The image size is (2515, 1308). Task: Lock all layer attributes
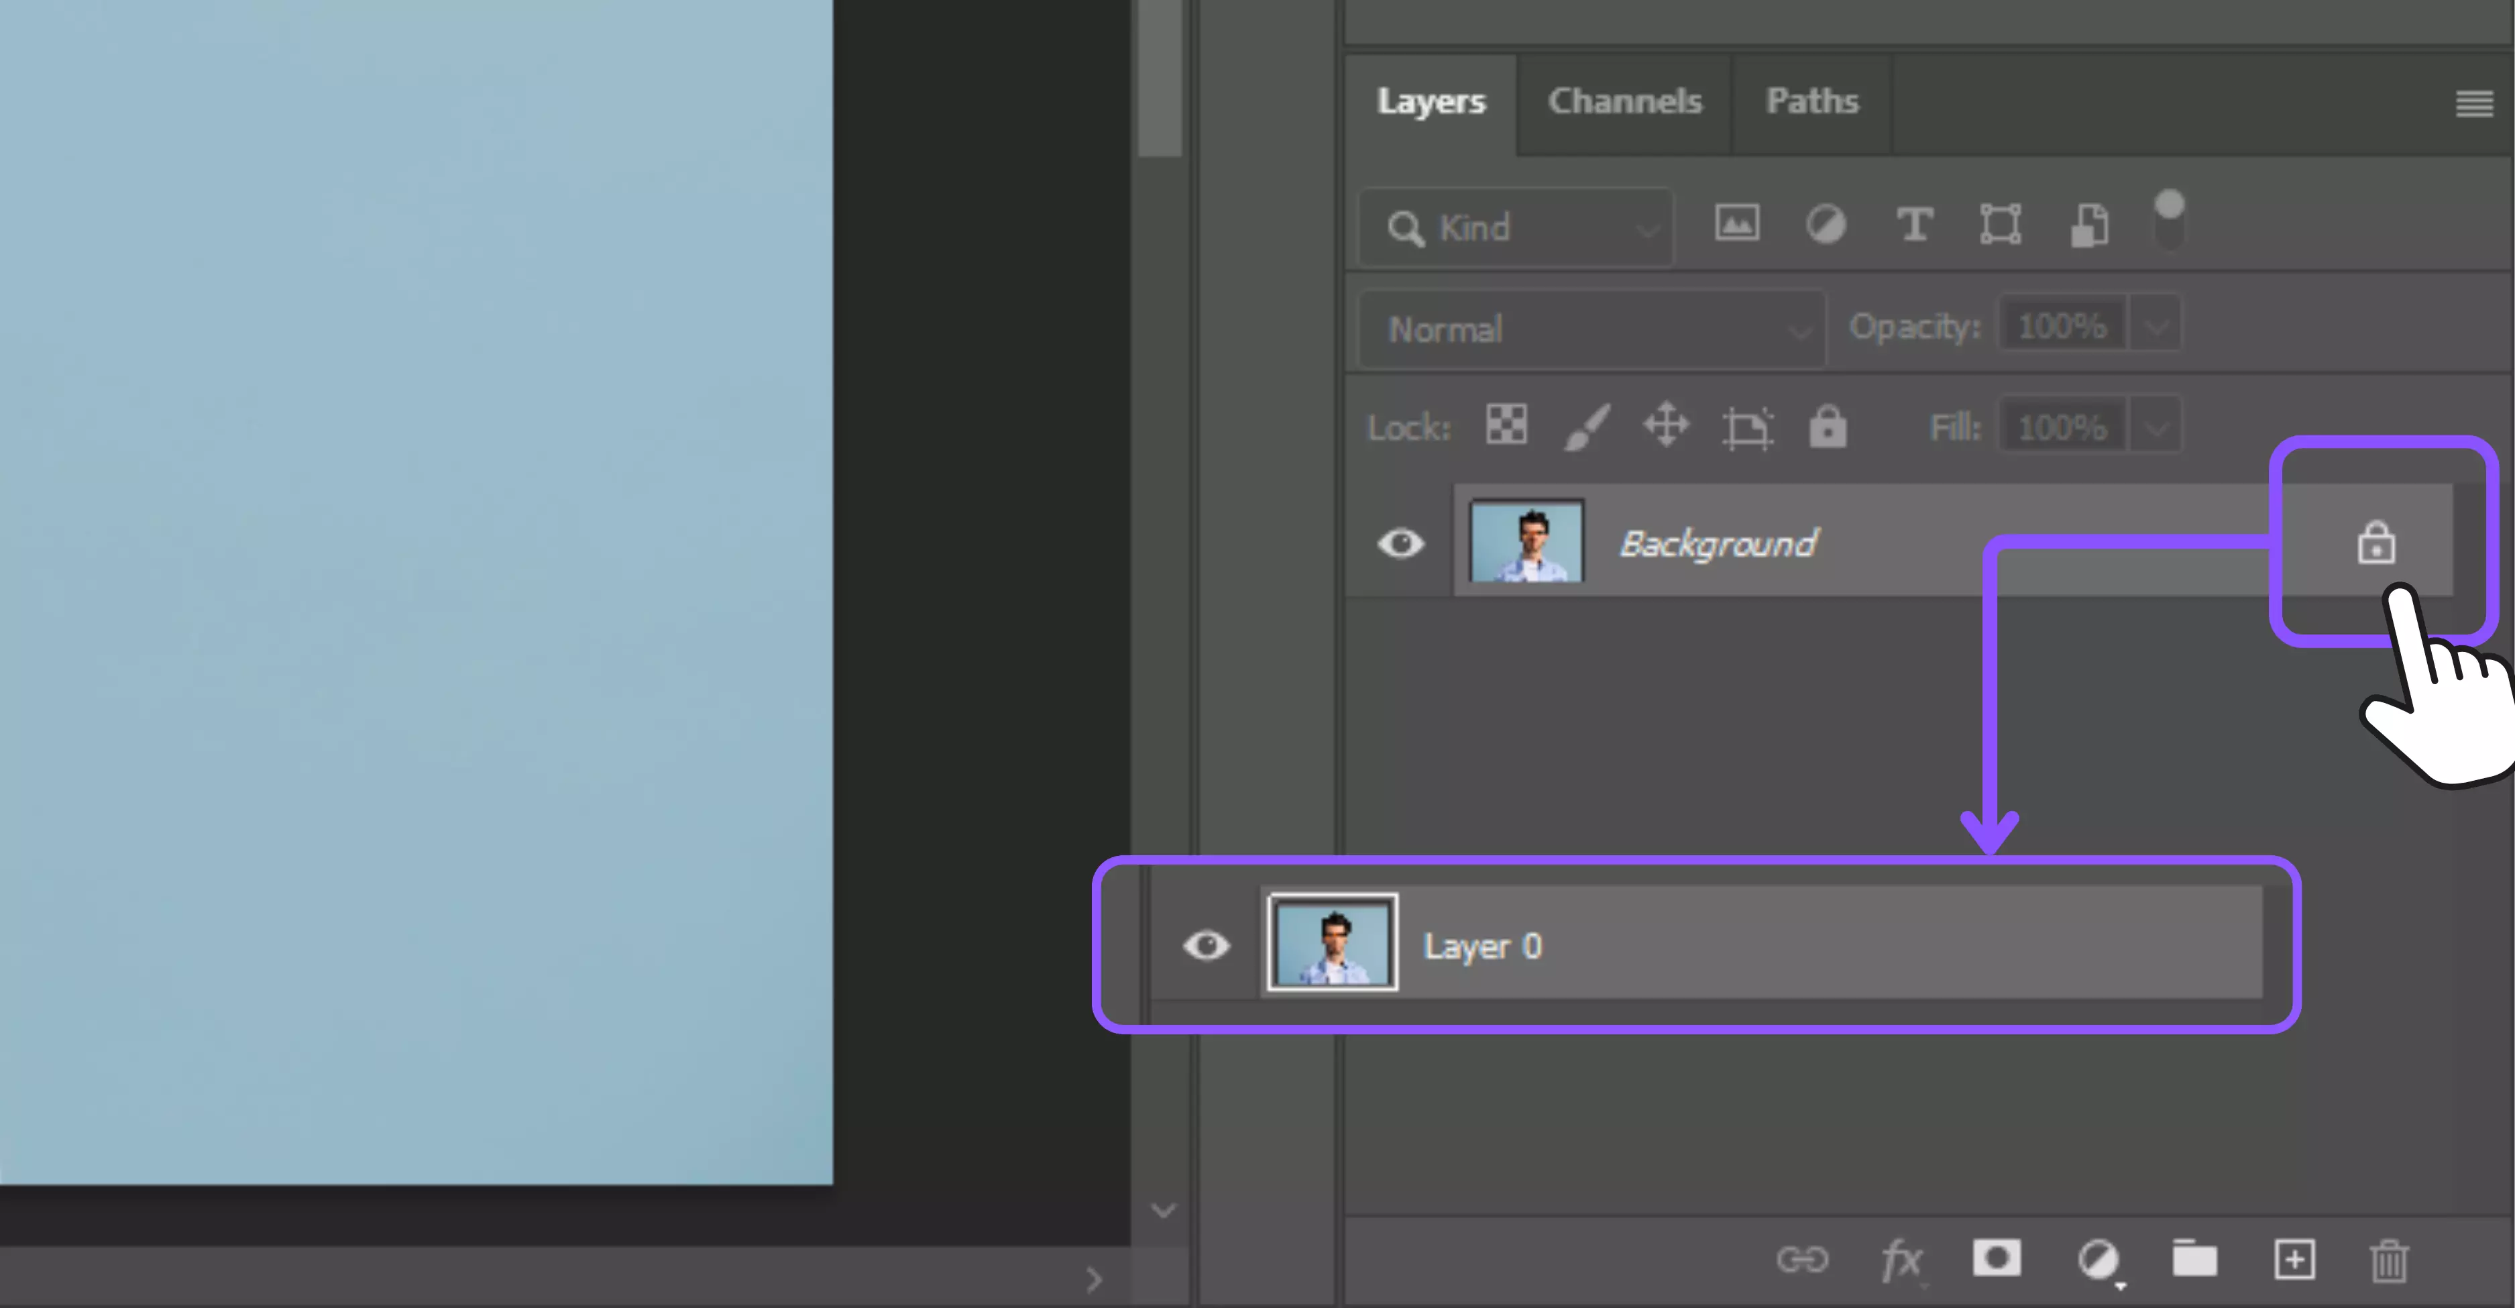(1828, 427)
